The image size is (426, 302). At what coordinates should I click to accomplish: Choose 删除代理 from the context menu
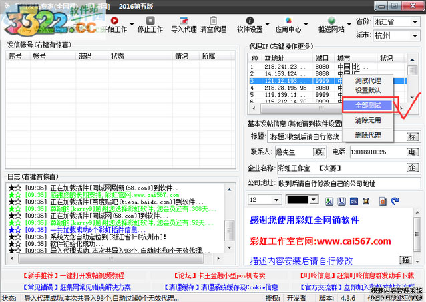368,135
